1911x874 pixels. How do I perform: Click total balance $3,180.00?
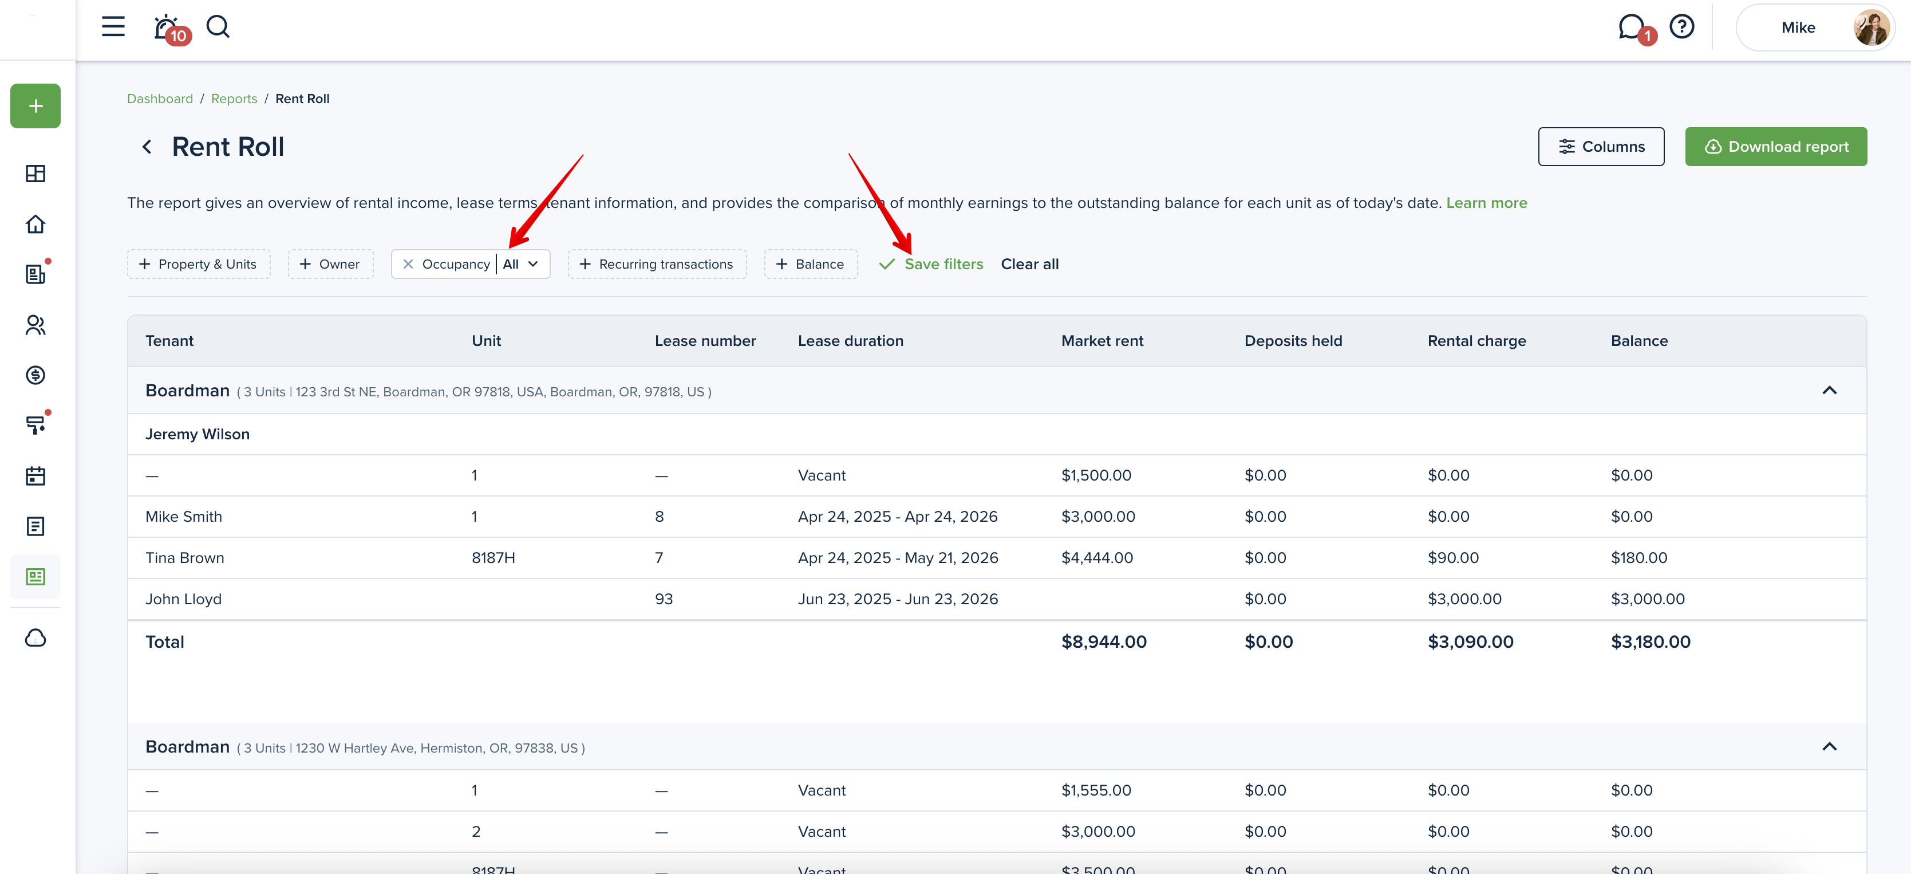tap(1650, 643)
